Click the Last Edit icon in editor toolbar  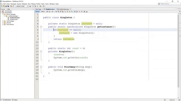(x=47, y=12)
